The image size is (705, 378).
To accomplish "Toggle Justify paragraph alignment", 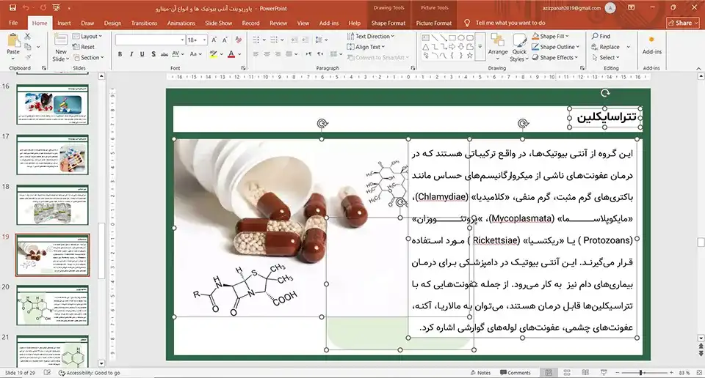I will (289, 53).
